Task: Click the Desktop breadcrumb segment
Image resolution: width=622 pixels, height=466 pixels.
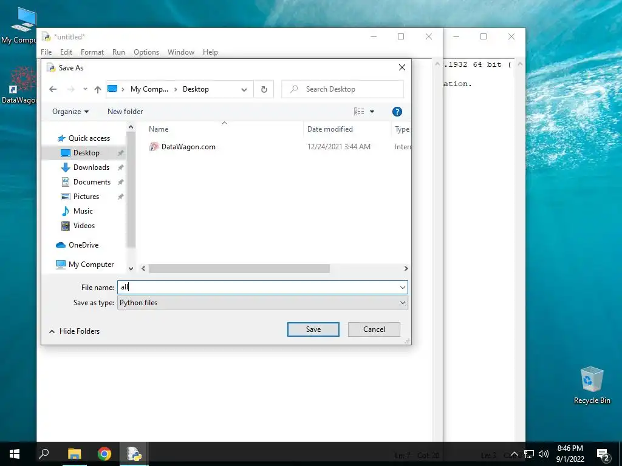Action: coord(196,89)
